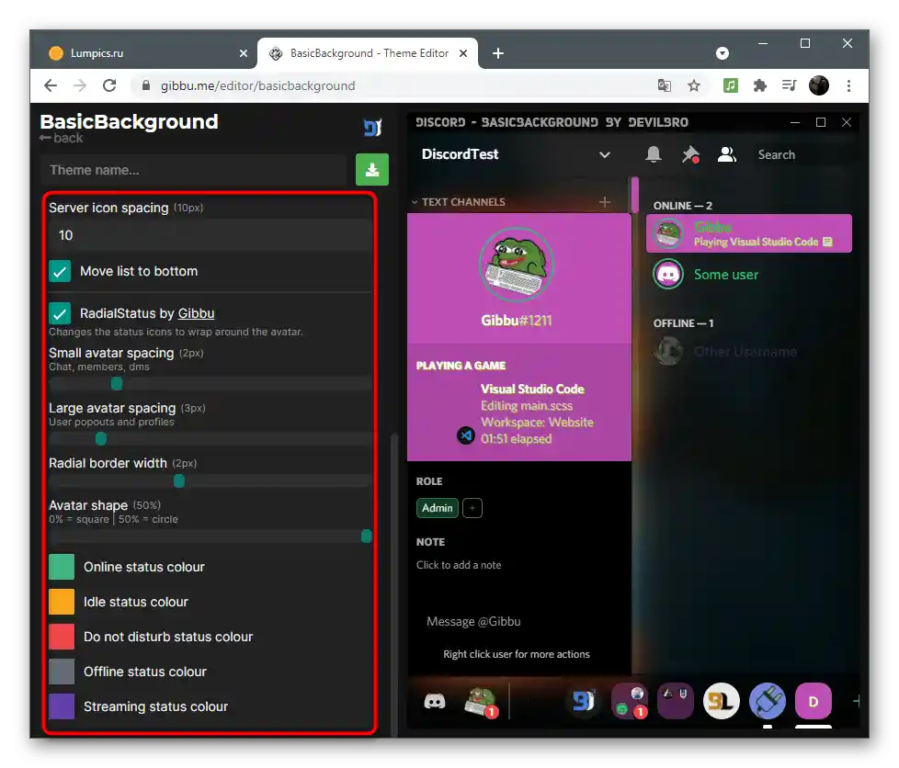Click the Other Username offline member
This screenshot has width=899, height=768.
[x=749, y=351]
